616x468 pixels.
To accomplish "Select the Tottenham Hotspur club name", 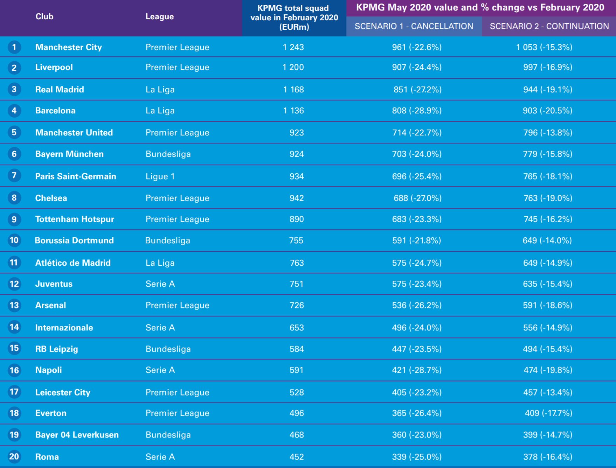I will 75,219.
